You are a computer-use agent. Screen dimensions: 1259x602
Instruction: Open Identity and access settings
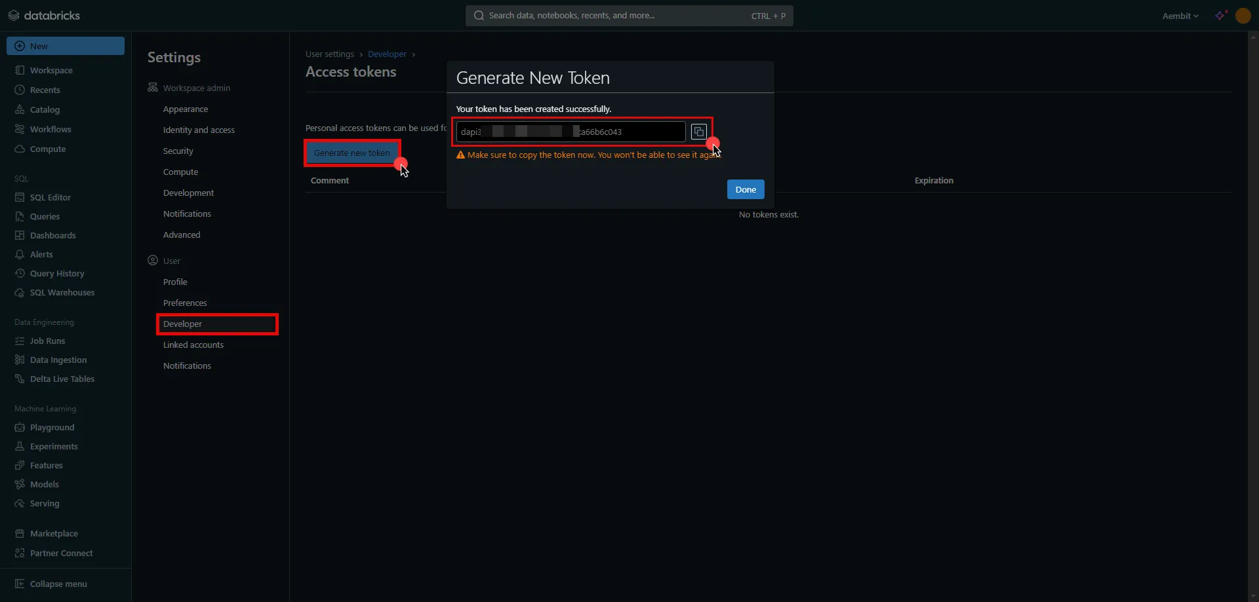(x=199, y=130)
